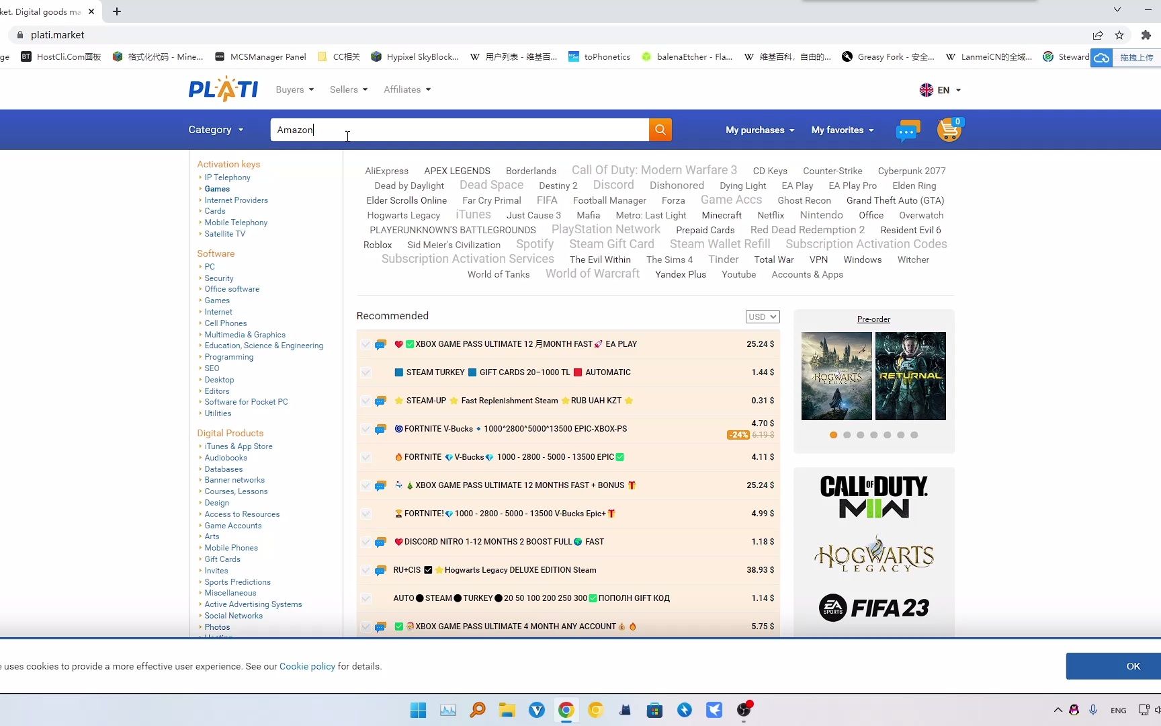Open the Windows Start menu

pyautogui.click(x=418, y=710)
